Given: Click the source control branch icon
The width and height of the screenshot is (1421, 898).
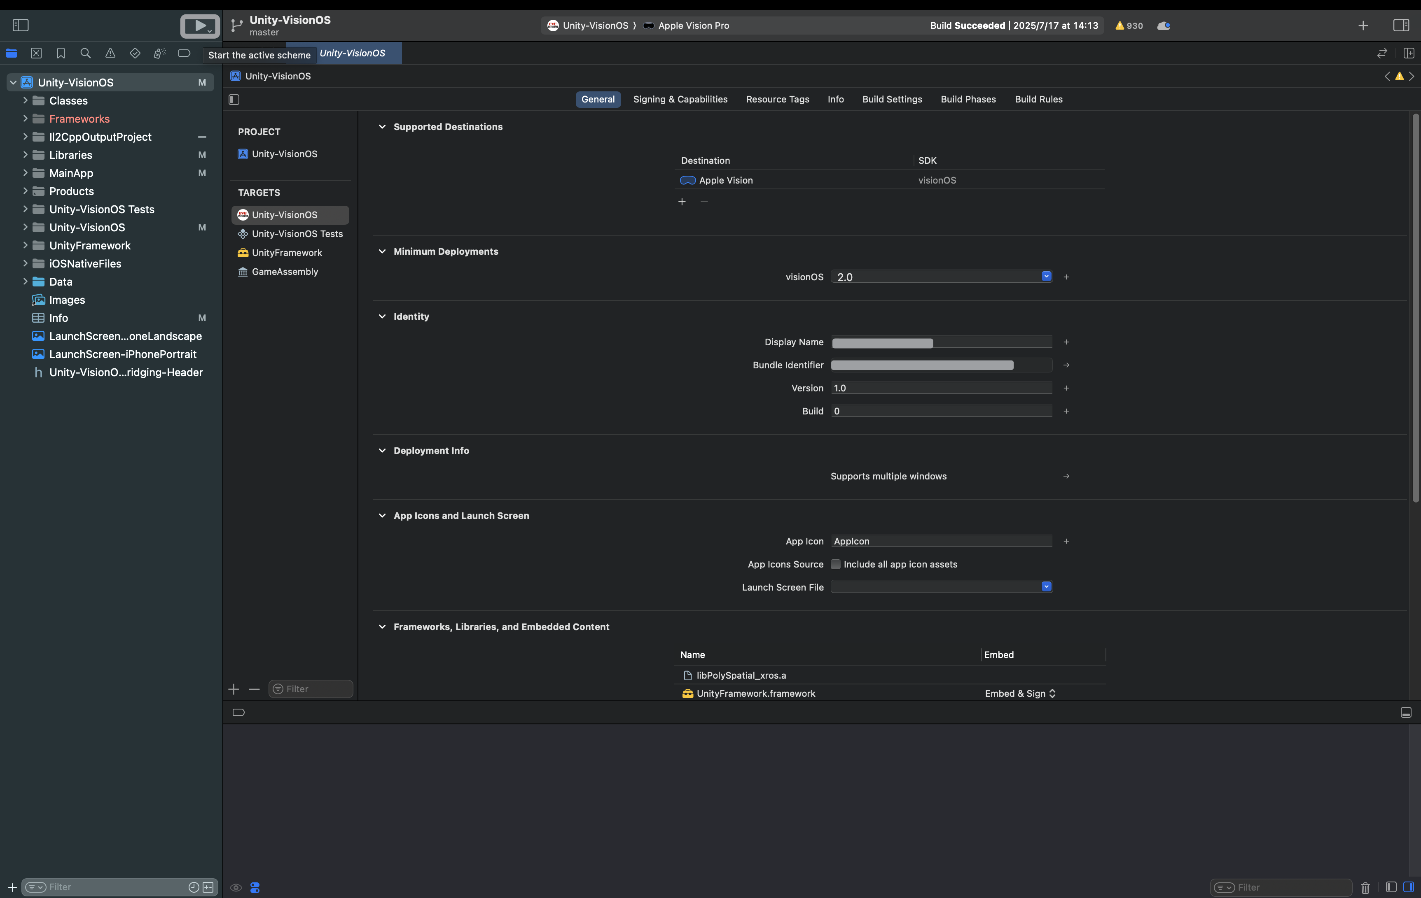Looking at the screenshot, I should tap(237, 26).
